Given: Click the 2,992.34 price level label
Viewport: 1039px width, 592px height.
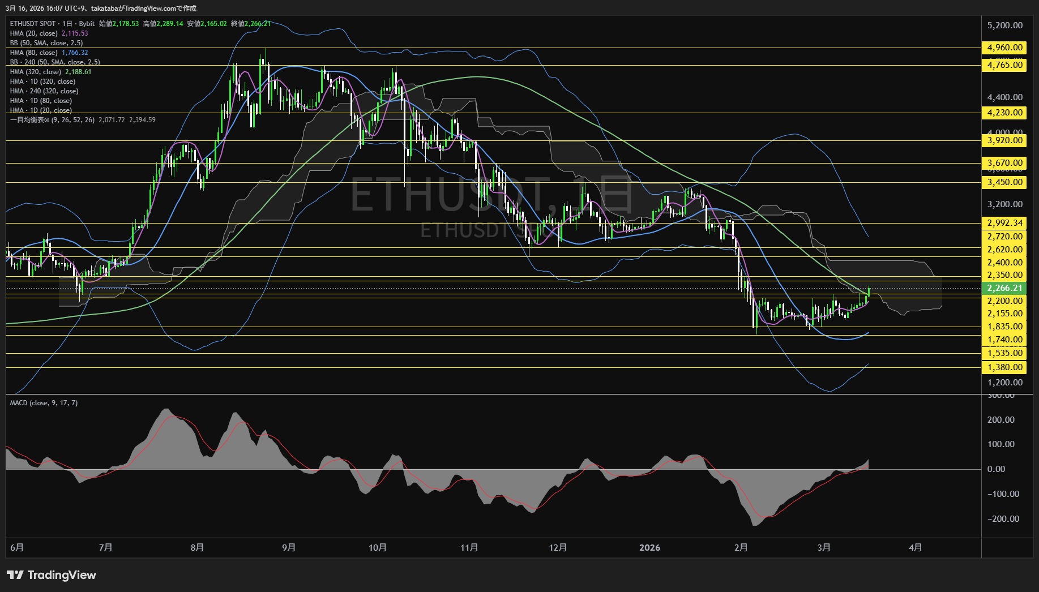Looking at the screenshot, I should point(1004,223).
